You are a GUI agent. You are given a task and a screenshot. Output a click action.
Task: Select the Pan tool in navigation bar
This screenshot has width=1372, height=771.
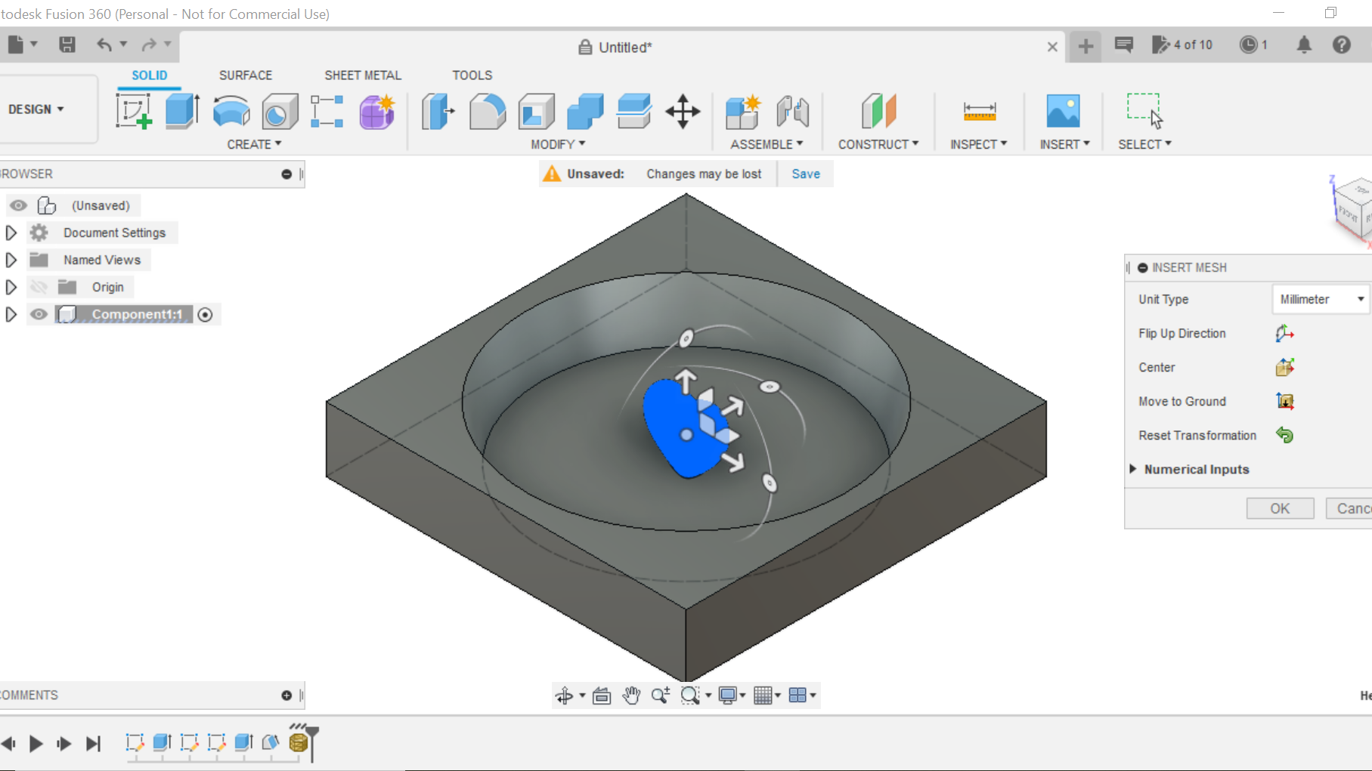point(632,695)
